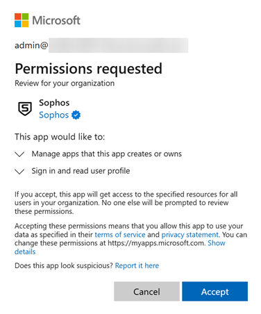The width and height of the screenshot is (261, 314).
Task: Expand the Manage apps permission chevron
Action: click(x=19, y=154)
